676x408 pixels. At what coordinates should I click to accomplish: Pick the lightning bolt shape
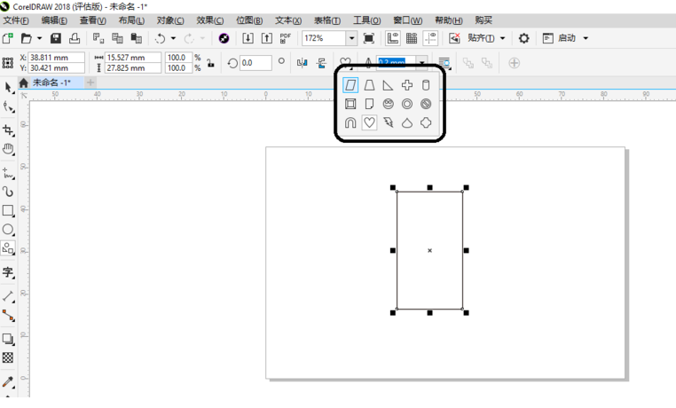(389, 123)
